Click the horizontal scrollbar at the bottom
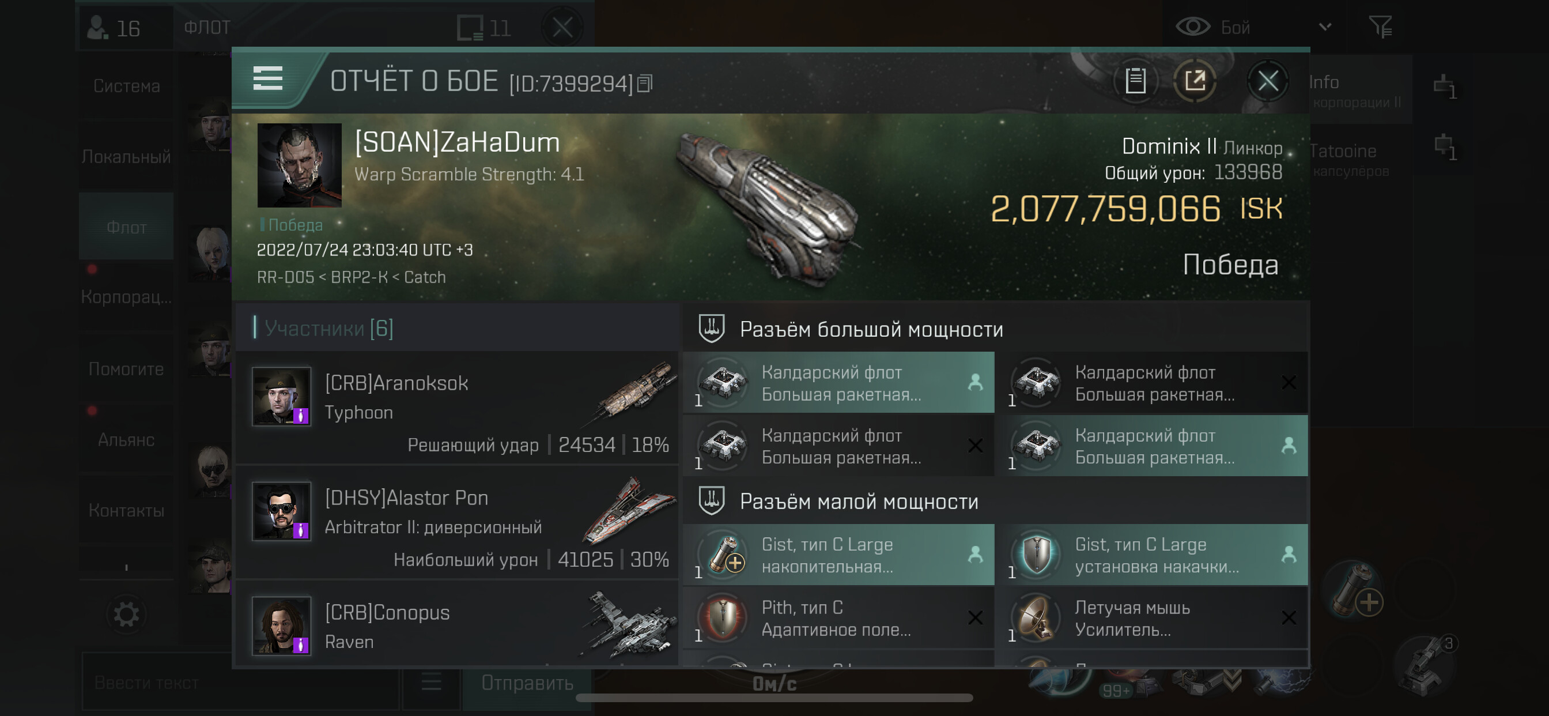The image size is (1549, 716). (774, 698)
